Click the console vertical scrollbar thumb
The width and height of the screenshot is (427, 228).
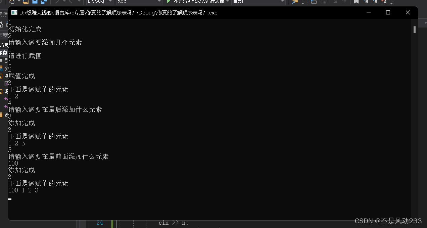coord(415,30)
